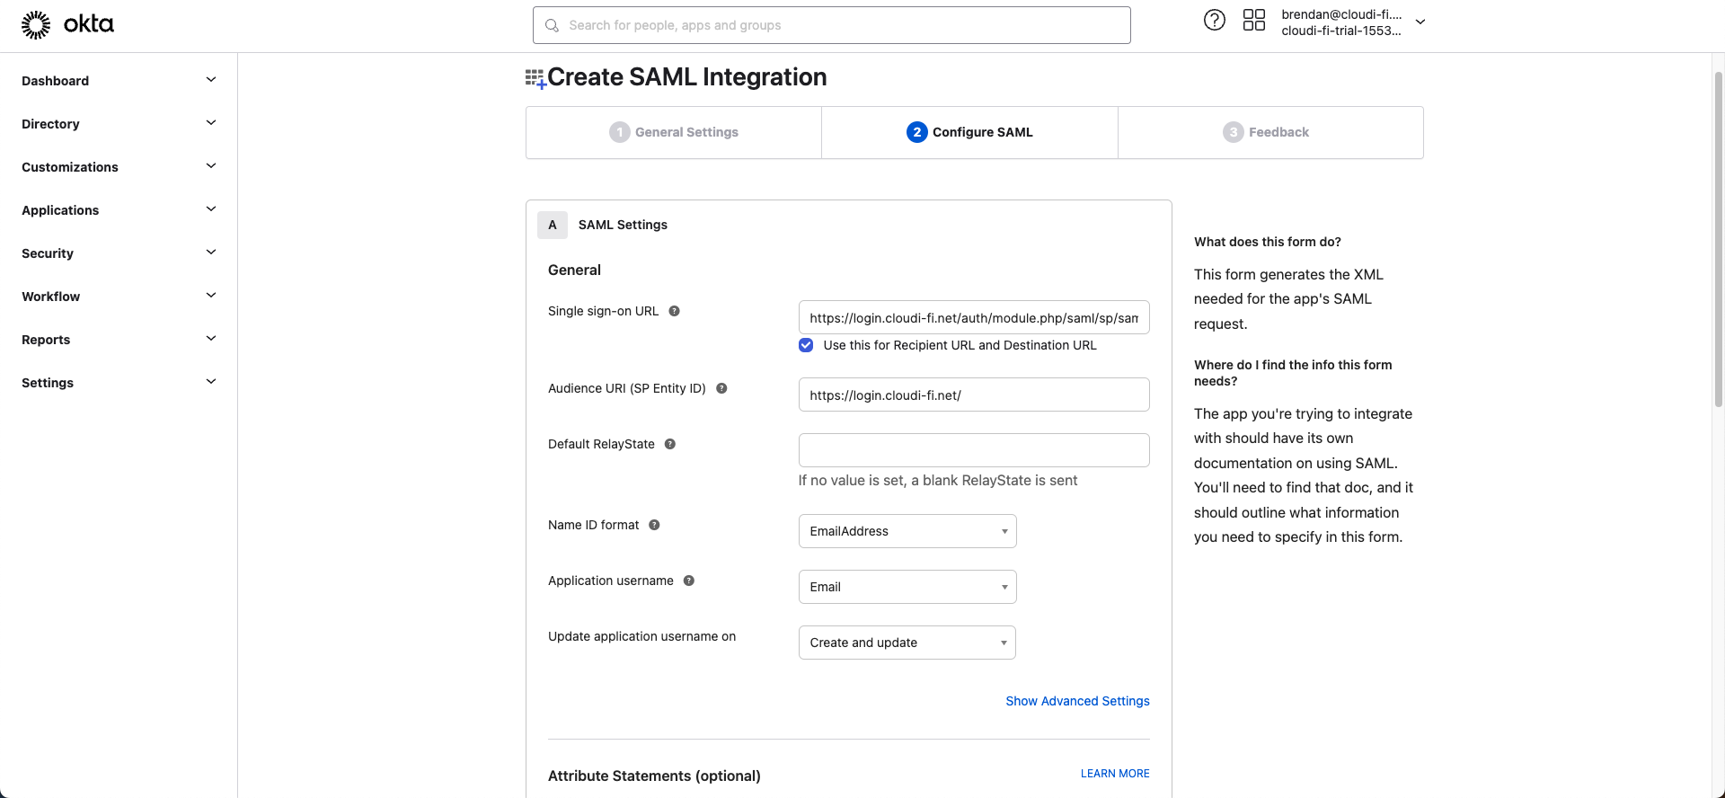Click the Default RelayState field
Viewport: 1725px width, 798px height.
tap(974, 450)
